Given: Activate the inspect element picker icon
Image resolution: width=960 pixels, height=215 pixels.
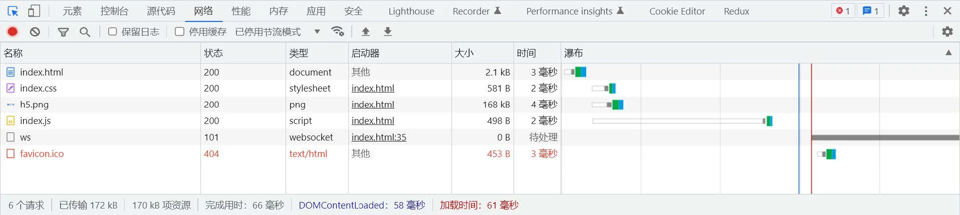Looking at the screenshot, I should [13, 11].
